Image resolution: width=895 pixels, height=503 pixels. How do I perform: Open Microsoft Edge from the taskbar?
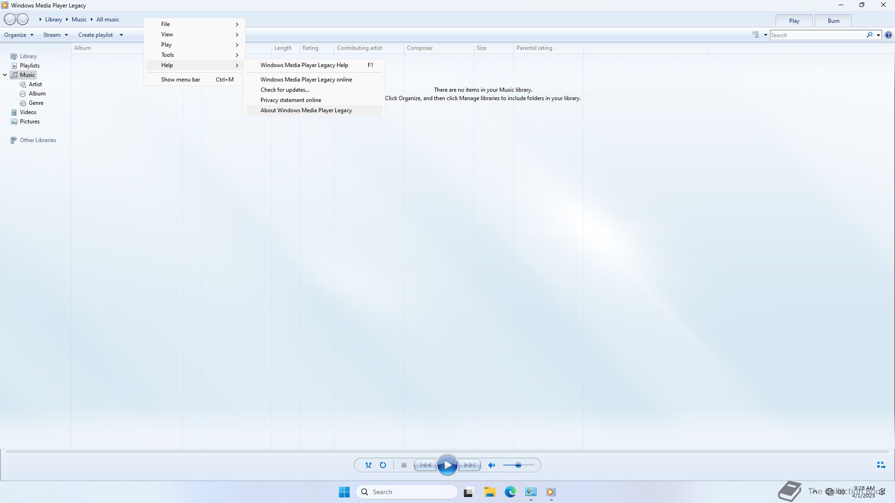click(x=510, y=492)
